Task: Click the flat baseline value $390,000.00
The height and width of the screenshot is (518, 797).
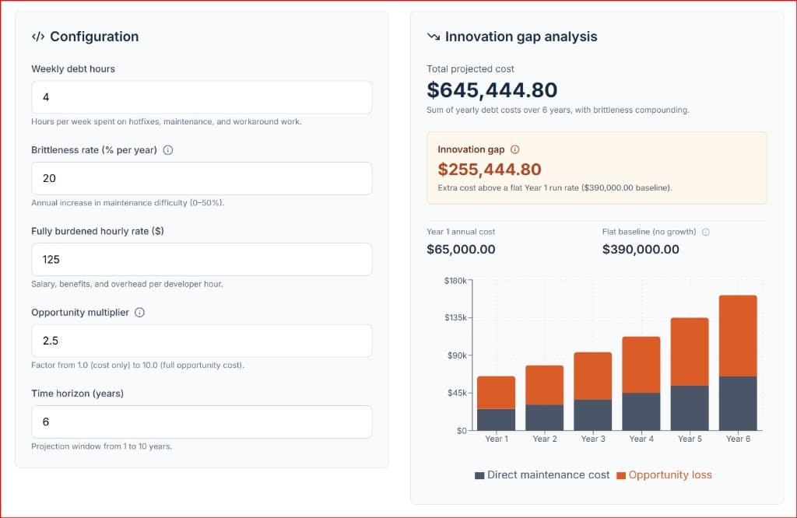Action: [641, 250]
